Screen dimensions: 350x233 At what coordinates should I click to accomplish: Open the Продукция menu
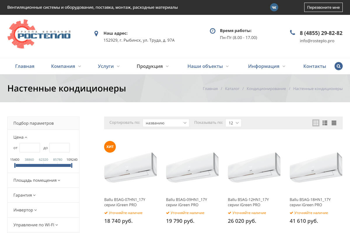(x=153, y=66)
